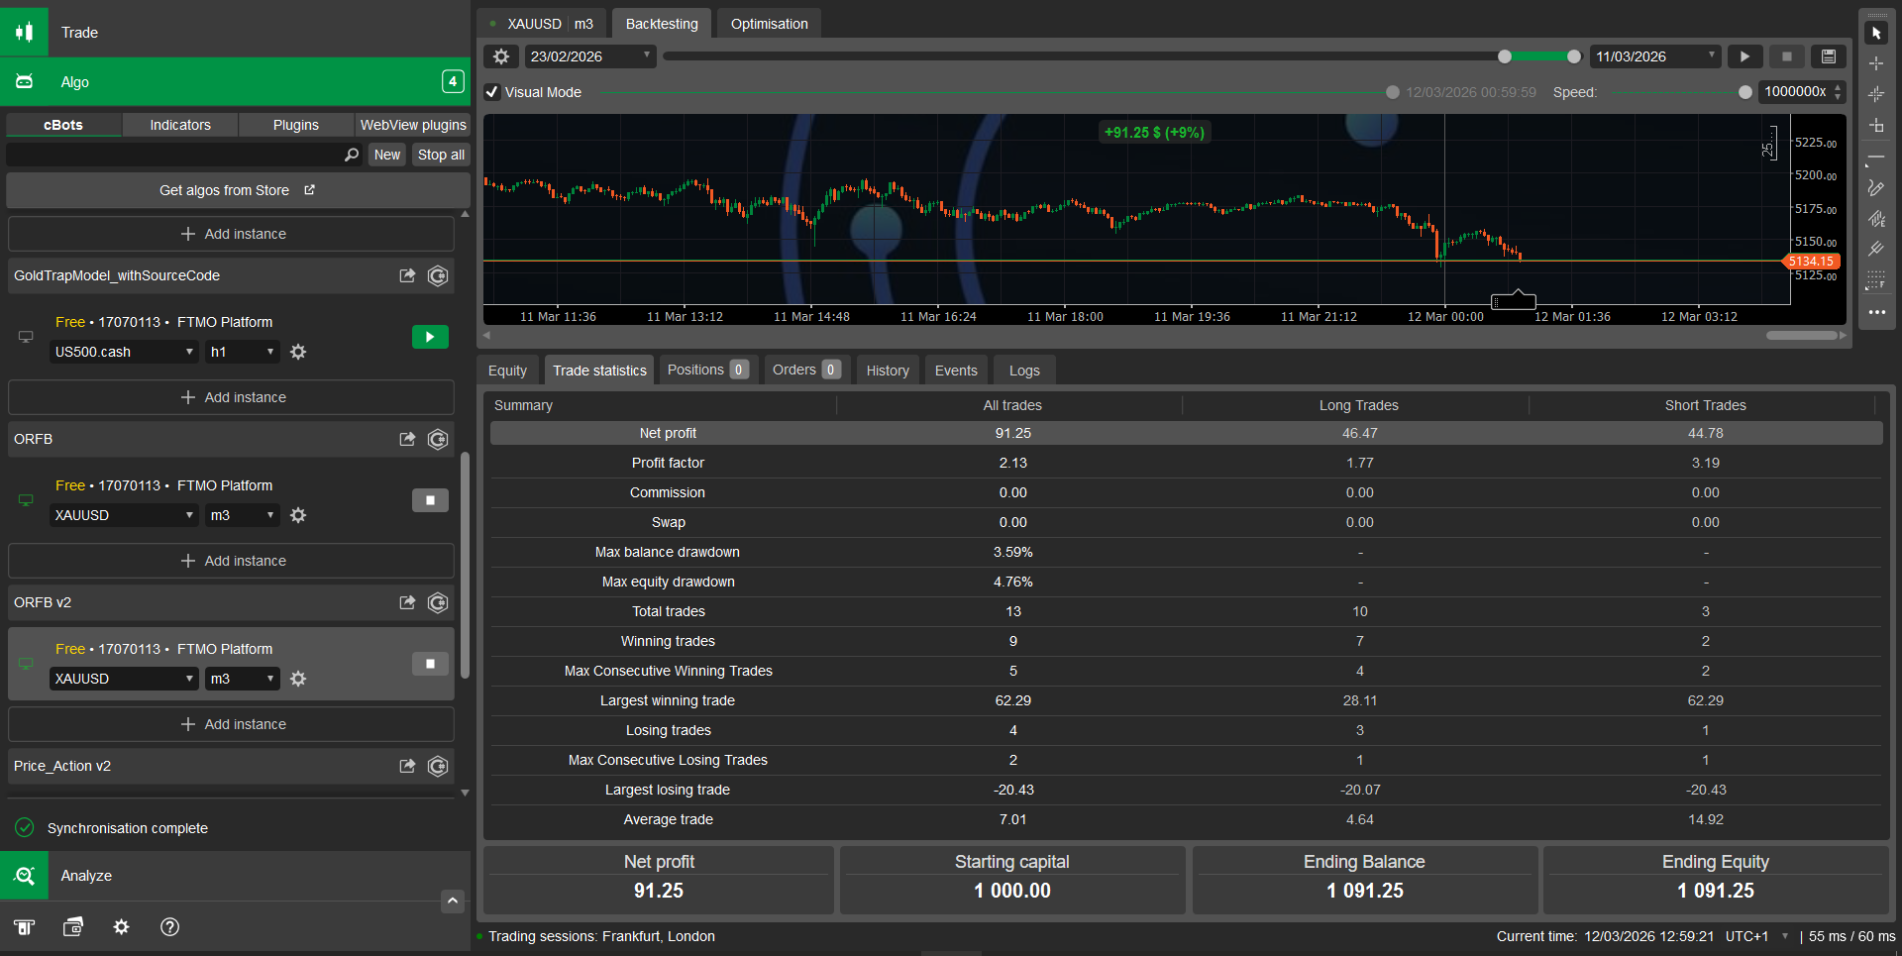Start backtest with the play button

[x=1744, y=56]
